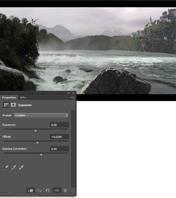
Task: Open the Properties panel flyout menu
Action: 72,97
